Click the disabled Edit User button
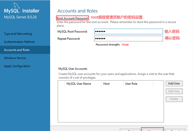Screen dimensions: 193x131 point(174,91)
